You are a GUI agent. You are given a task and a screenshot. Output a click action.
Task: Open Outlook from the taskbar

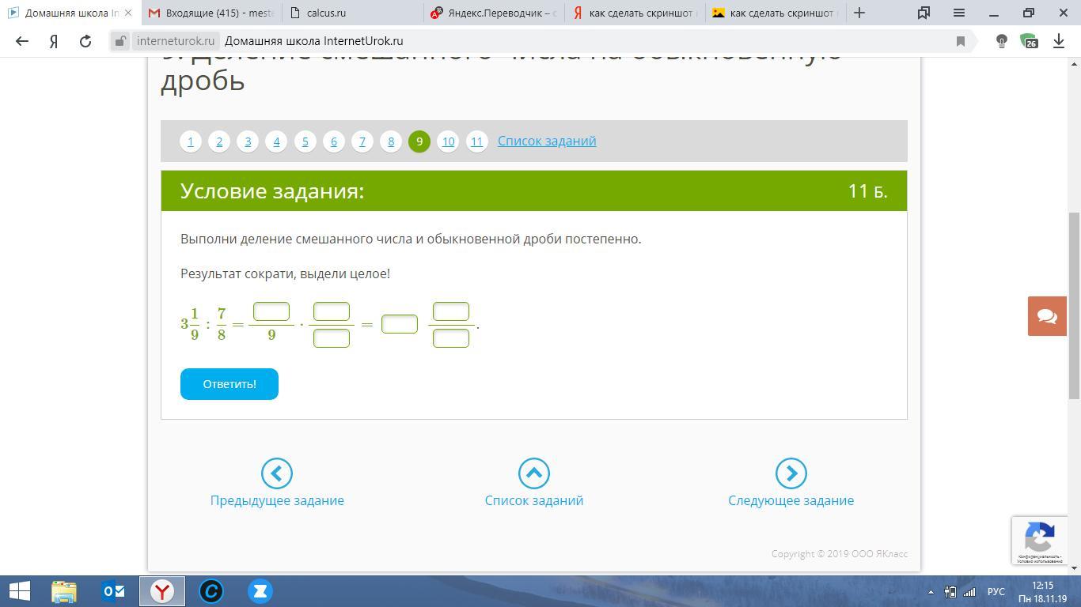[x=114, y=591]
